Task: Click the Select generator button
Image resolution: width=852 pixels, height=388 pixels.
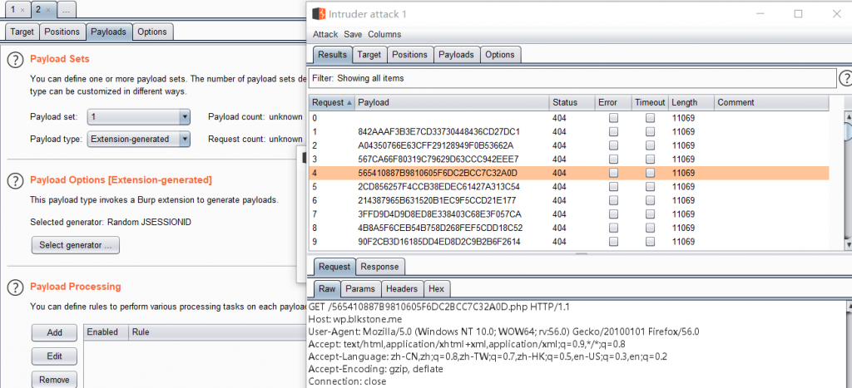Action: coord(76,245)
